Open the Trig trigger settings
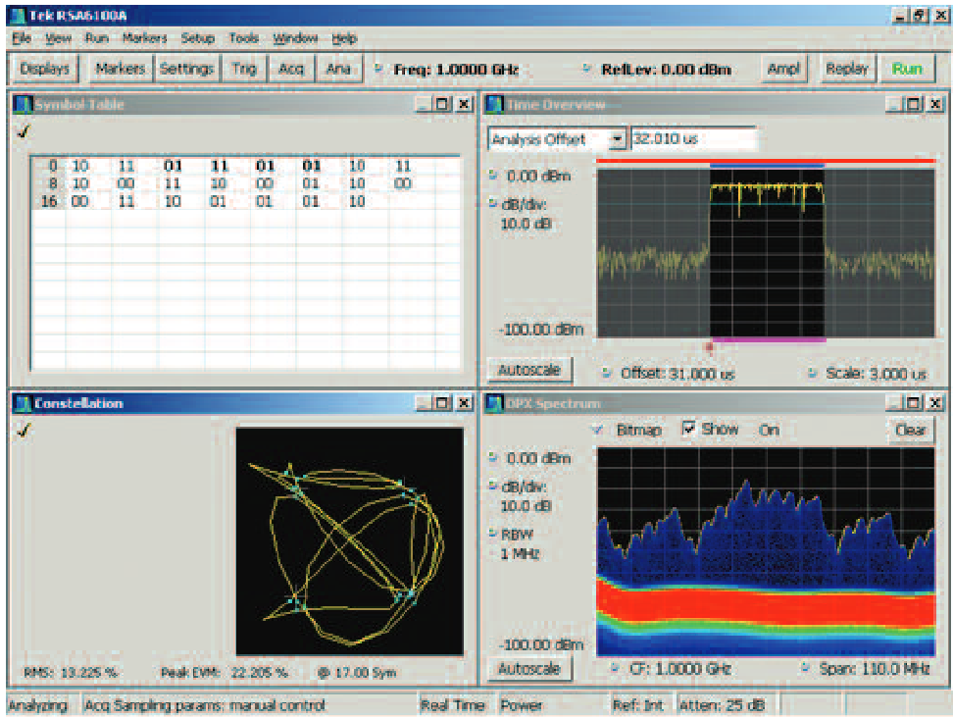 244,68
